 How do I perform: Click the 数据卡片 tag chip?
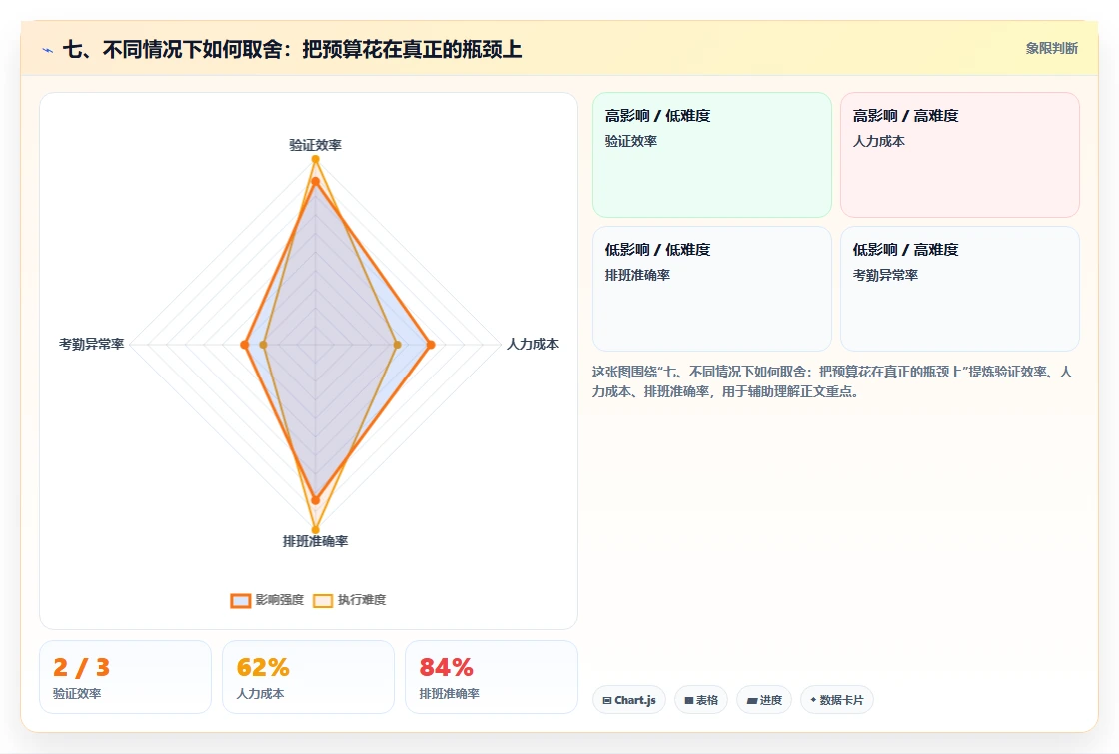pos(837,700)
